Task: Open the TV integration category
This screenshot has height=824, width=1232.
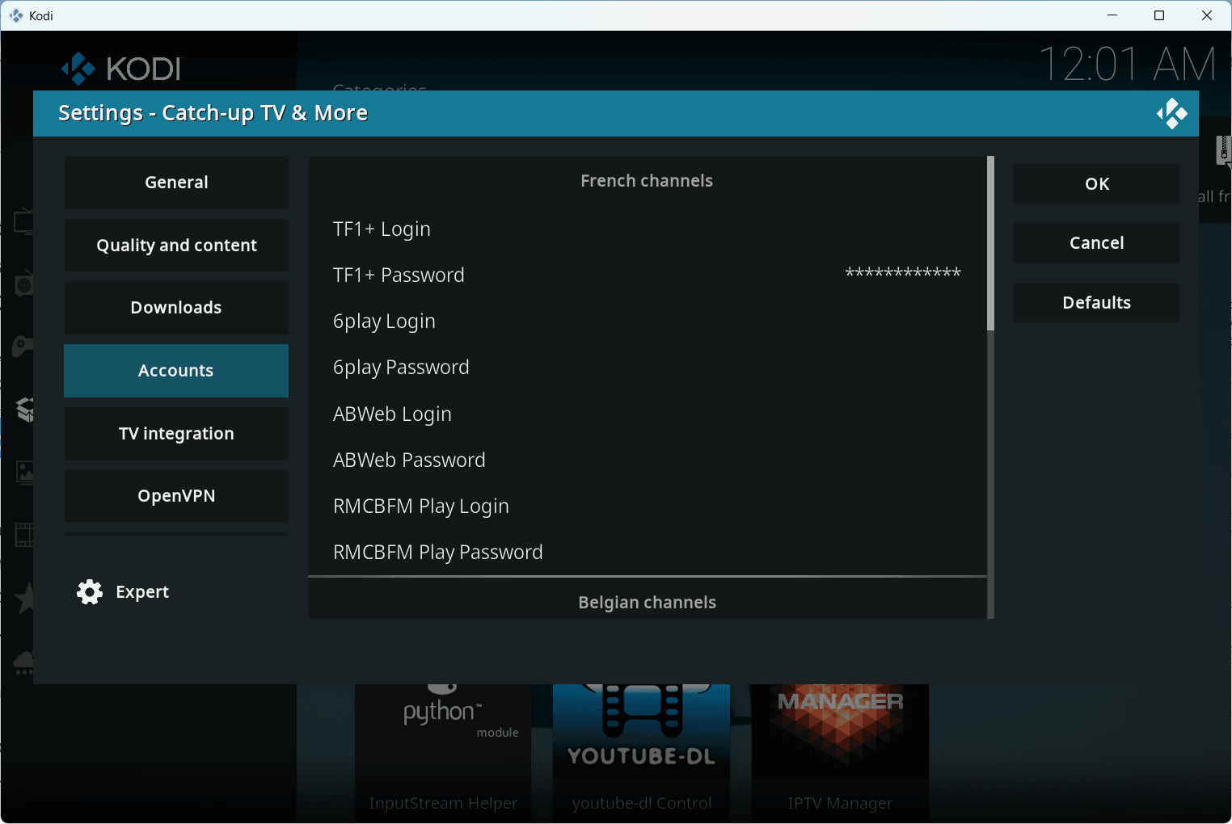Action: (176, 434)
